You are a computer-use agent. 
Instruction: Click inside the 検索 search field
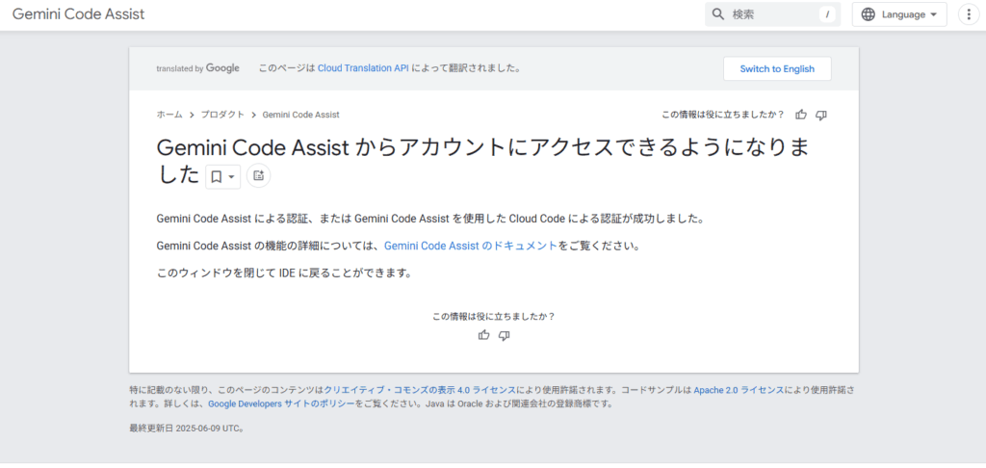click(773, 14)
